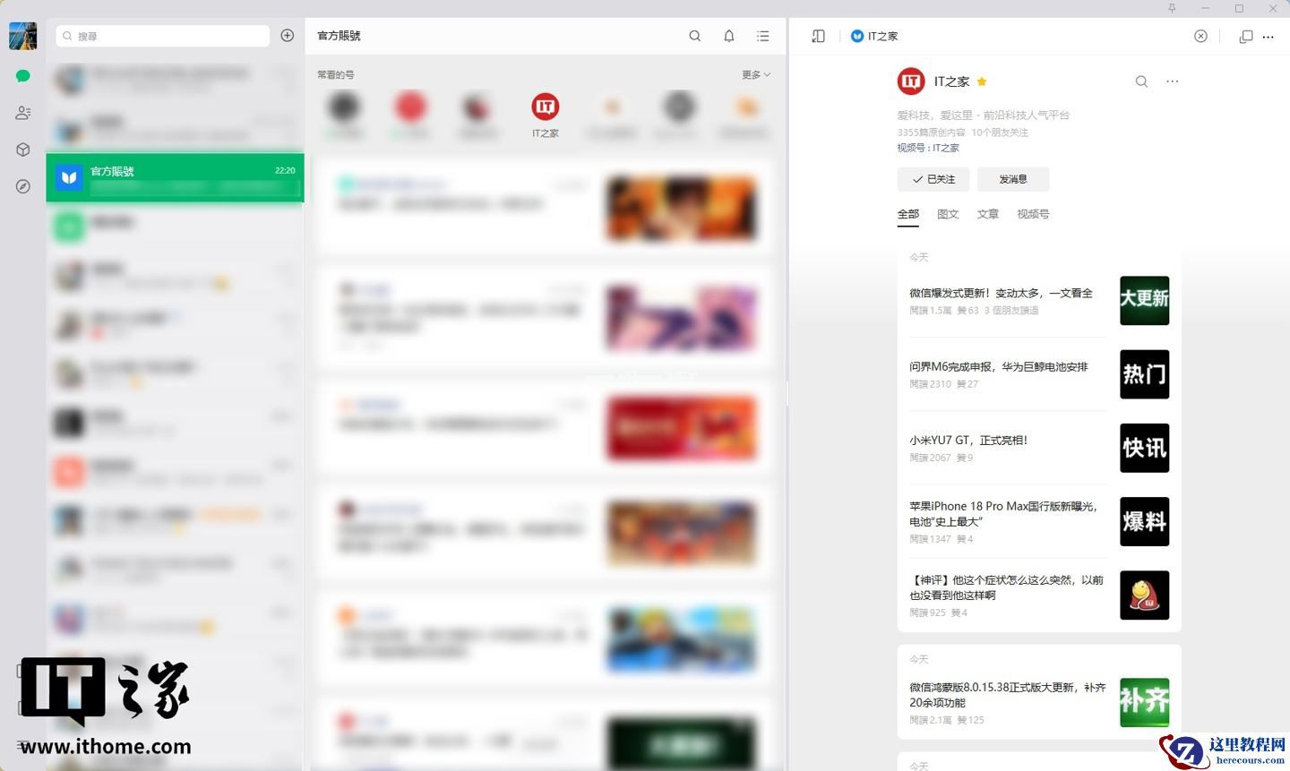The width and height of the screenshot is (1290, 771).
Task: Select the 官方賬號 row in the chat list
Action: coord(175,177)
